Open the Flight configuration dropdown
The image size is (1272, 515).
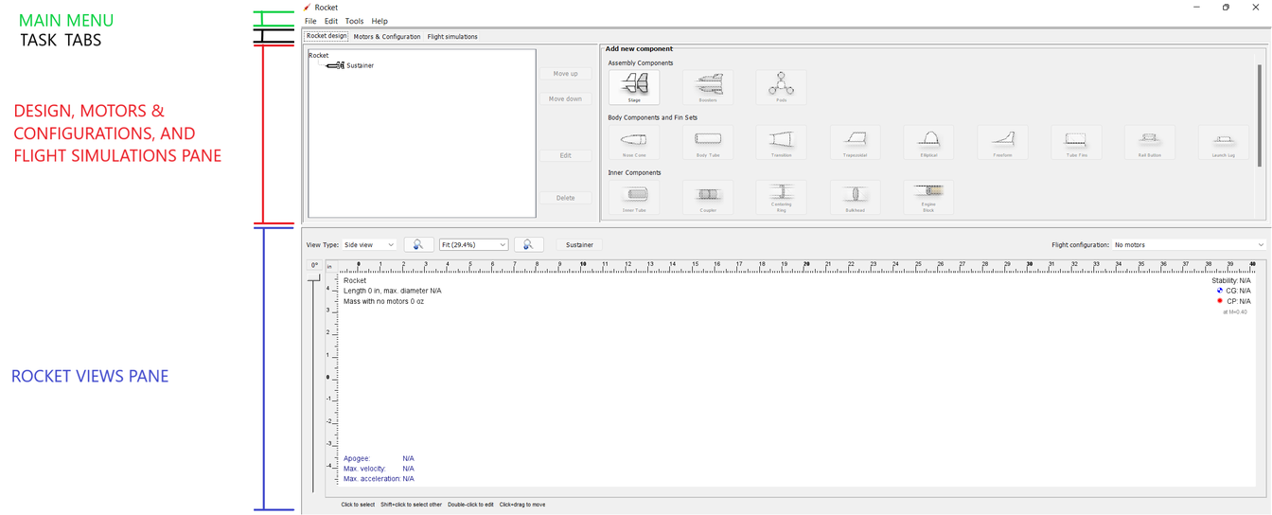pos(1189,244)
